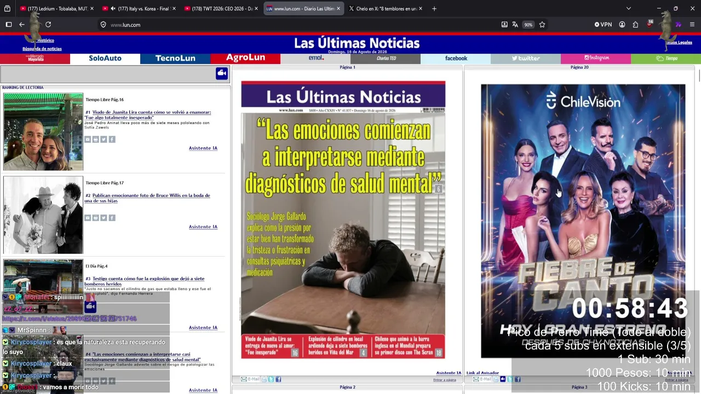The height and width of the screenshot is (394, 701).
Task: Reload the lun.com page
Action: [x=48, y=25]
